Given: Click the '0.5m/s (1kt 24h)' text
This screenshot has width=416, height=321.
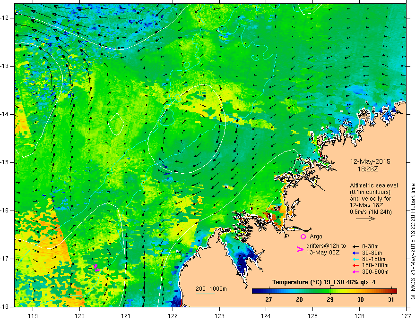Looking at the screenshot, I should pyautogui.click(x=371, y=212).
